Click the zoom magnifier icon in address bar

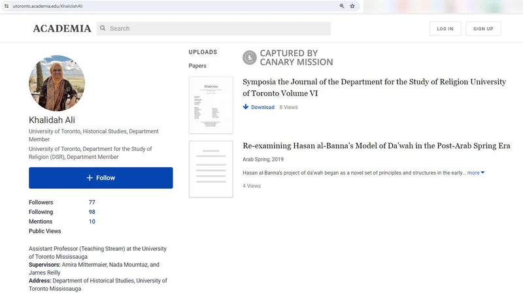(x=341, y=6)
